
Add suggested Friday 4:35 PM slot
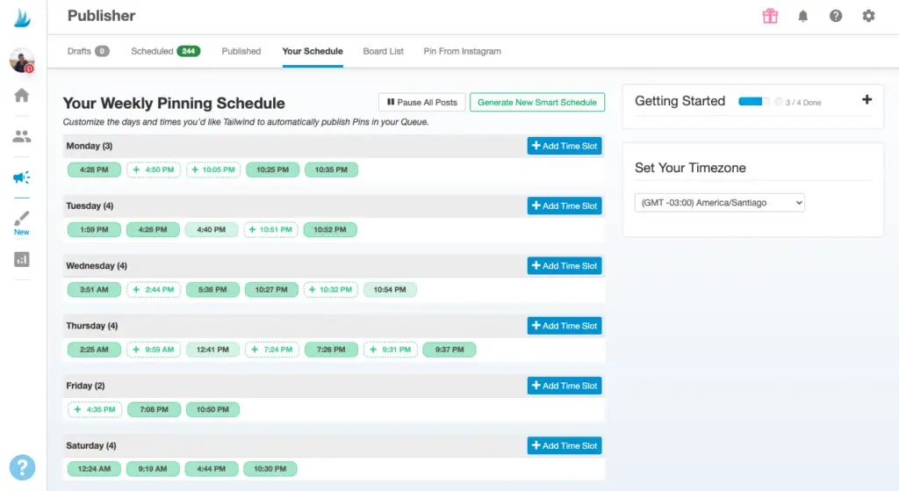pos(95,409)
